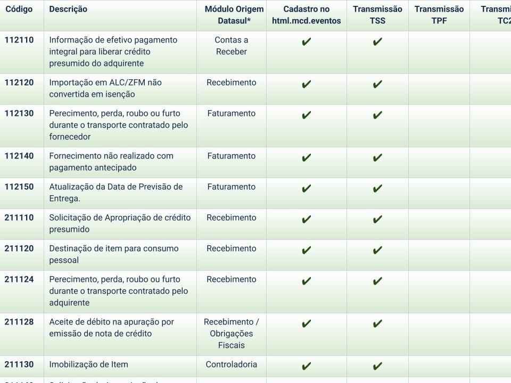Click the Cadastro checkmark in row 112130
The image size is (511, 383).
306,115
